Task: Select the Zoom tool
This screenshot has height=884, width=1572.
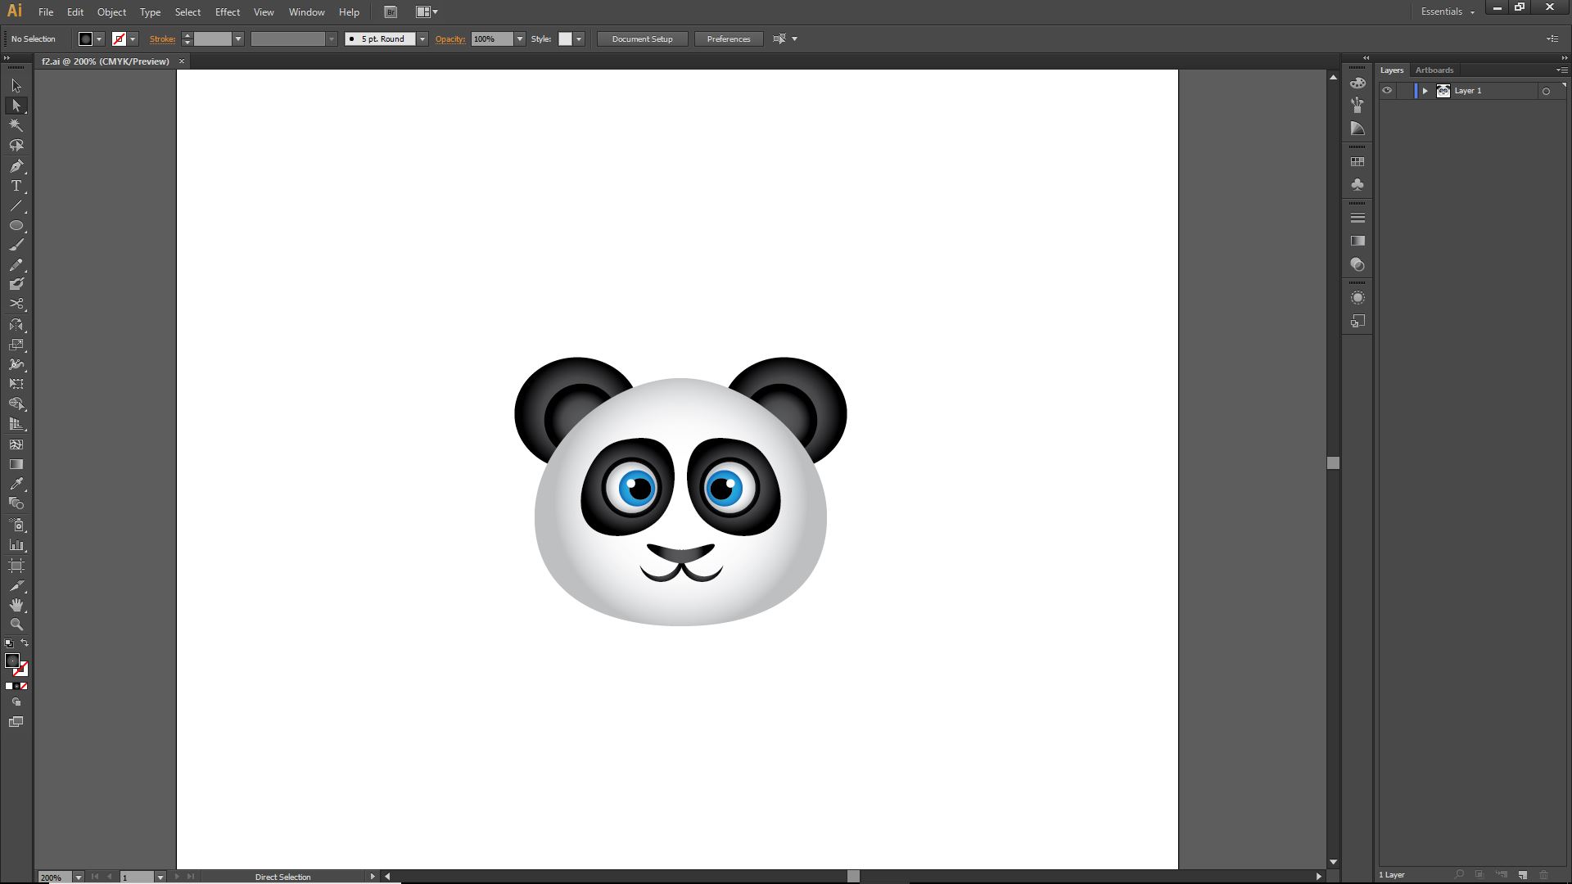Action: (16, 625)
